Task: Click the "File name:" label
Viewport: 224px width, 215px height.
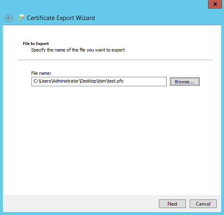Action: pos(41,73)
